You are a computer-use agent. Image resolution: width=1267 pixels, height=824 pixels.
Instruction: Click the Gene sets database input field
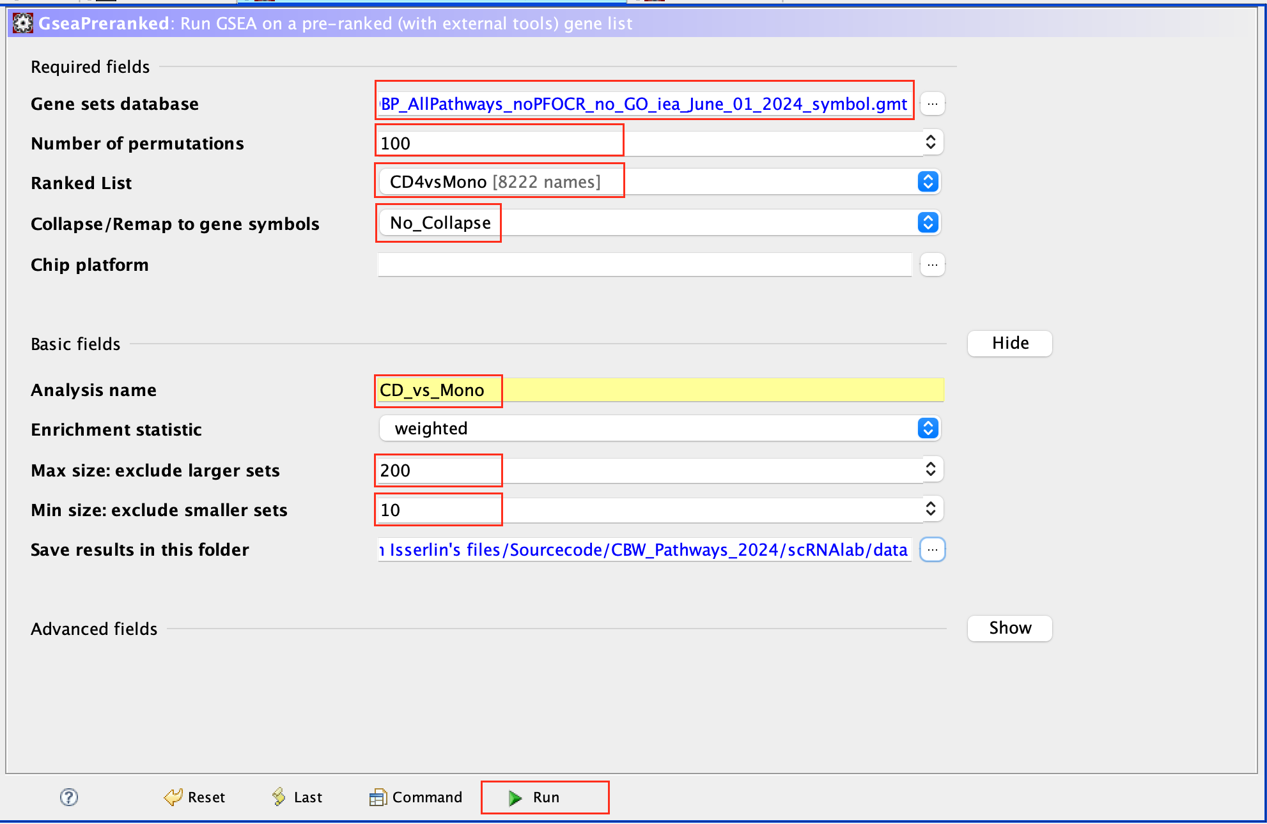click(x=644, y=103)
